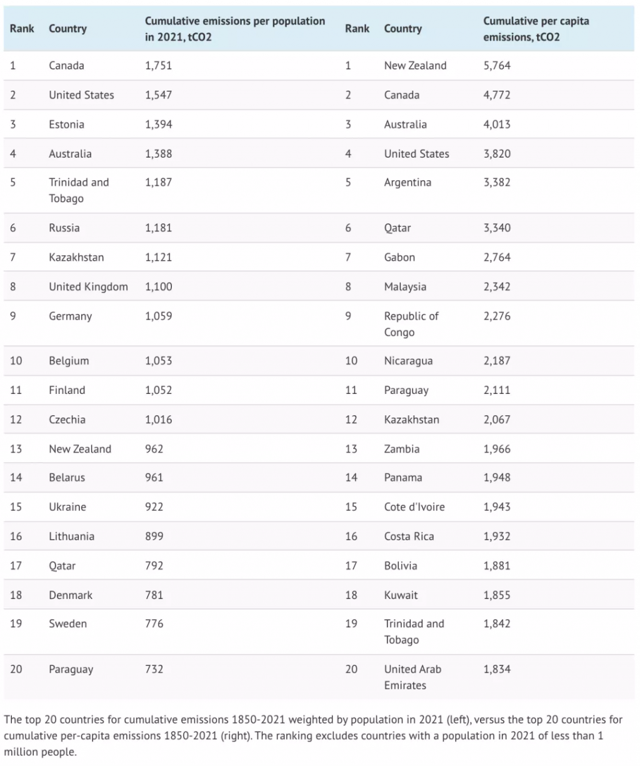Click Republic of Congo in right table
This screenshot has width=640, height=766.
(411, 324)
